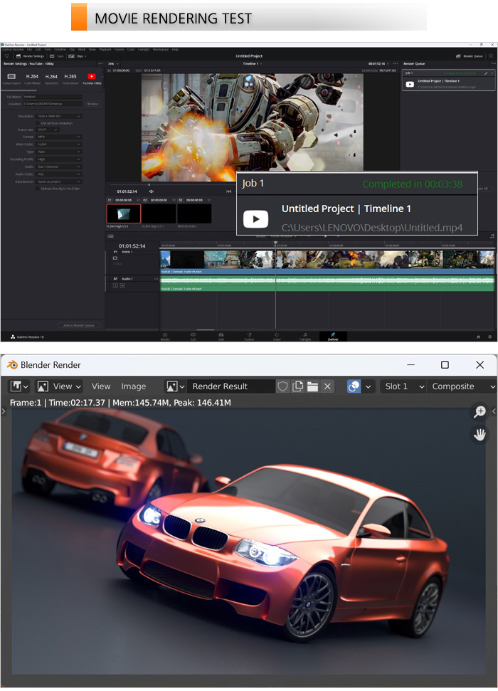498x691 pixels.
Task: Open the Encoding Profile dropdown
Action: coord(59,159)
